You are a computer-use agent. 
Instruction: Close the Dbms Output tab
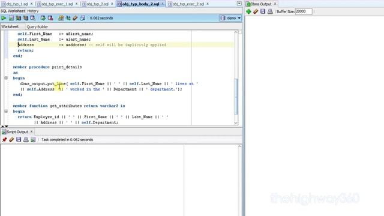(x=275, y=4)
